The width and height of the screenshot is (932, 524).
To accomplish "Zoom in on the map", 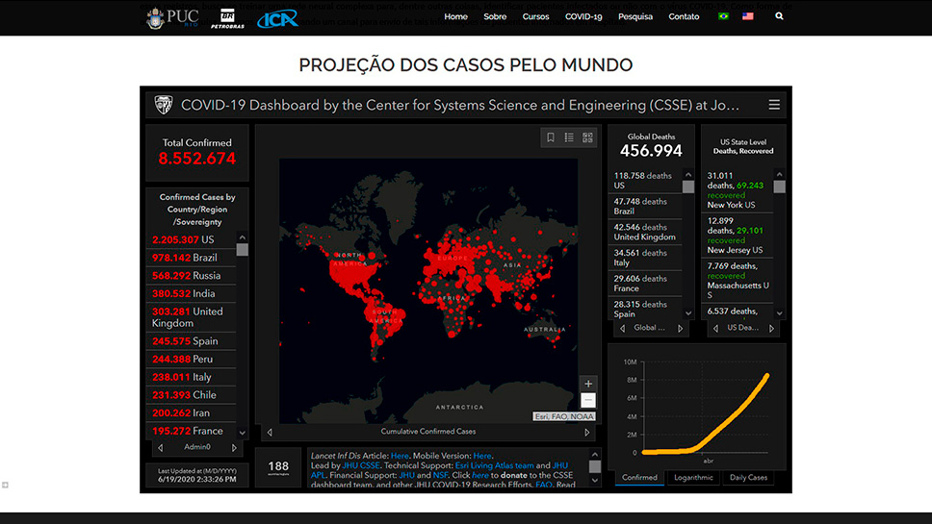I will click(x=588, y=384).
